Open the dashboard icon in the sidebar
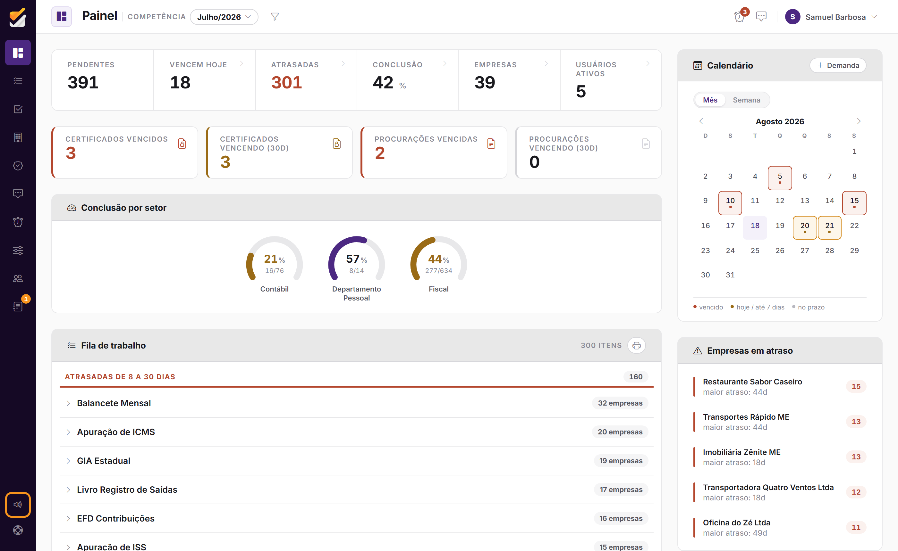 tap(18, 53)
